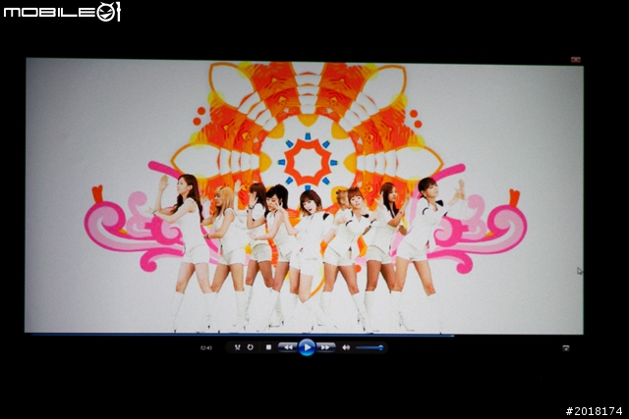Screen dimensions: 629x419
Task: Toggle shuffle mode
Action: coord(237,347)
